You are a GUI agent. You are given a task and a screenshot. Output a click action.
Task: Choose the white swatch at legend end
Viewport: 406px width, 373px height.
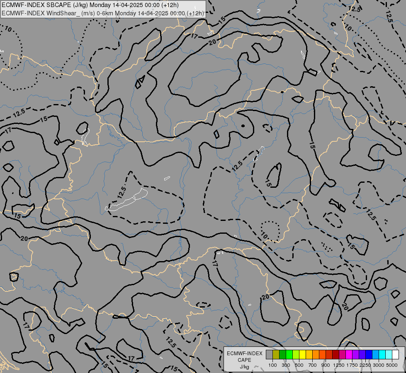point(395,354)
